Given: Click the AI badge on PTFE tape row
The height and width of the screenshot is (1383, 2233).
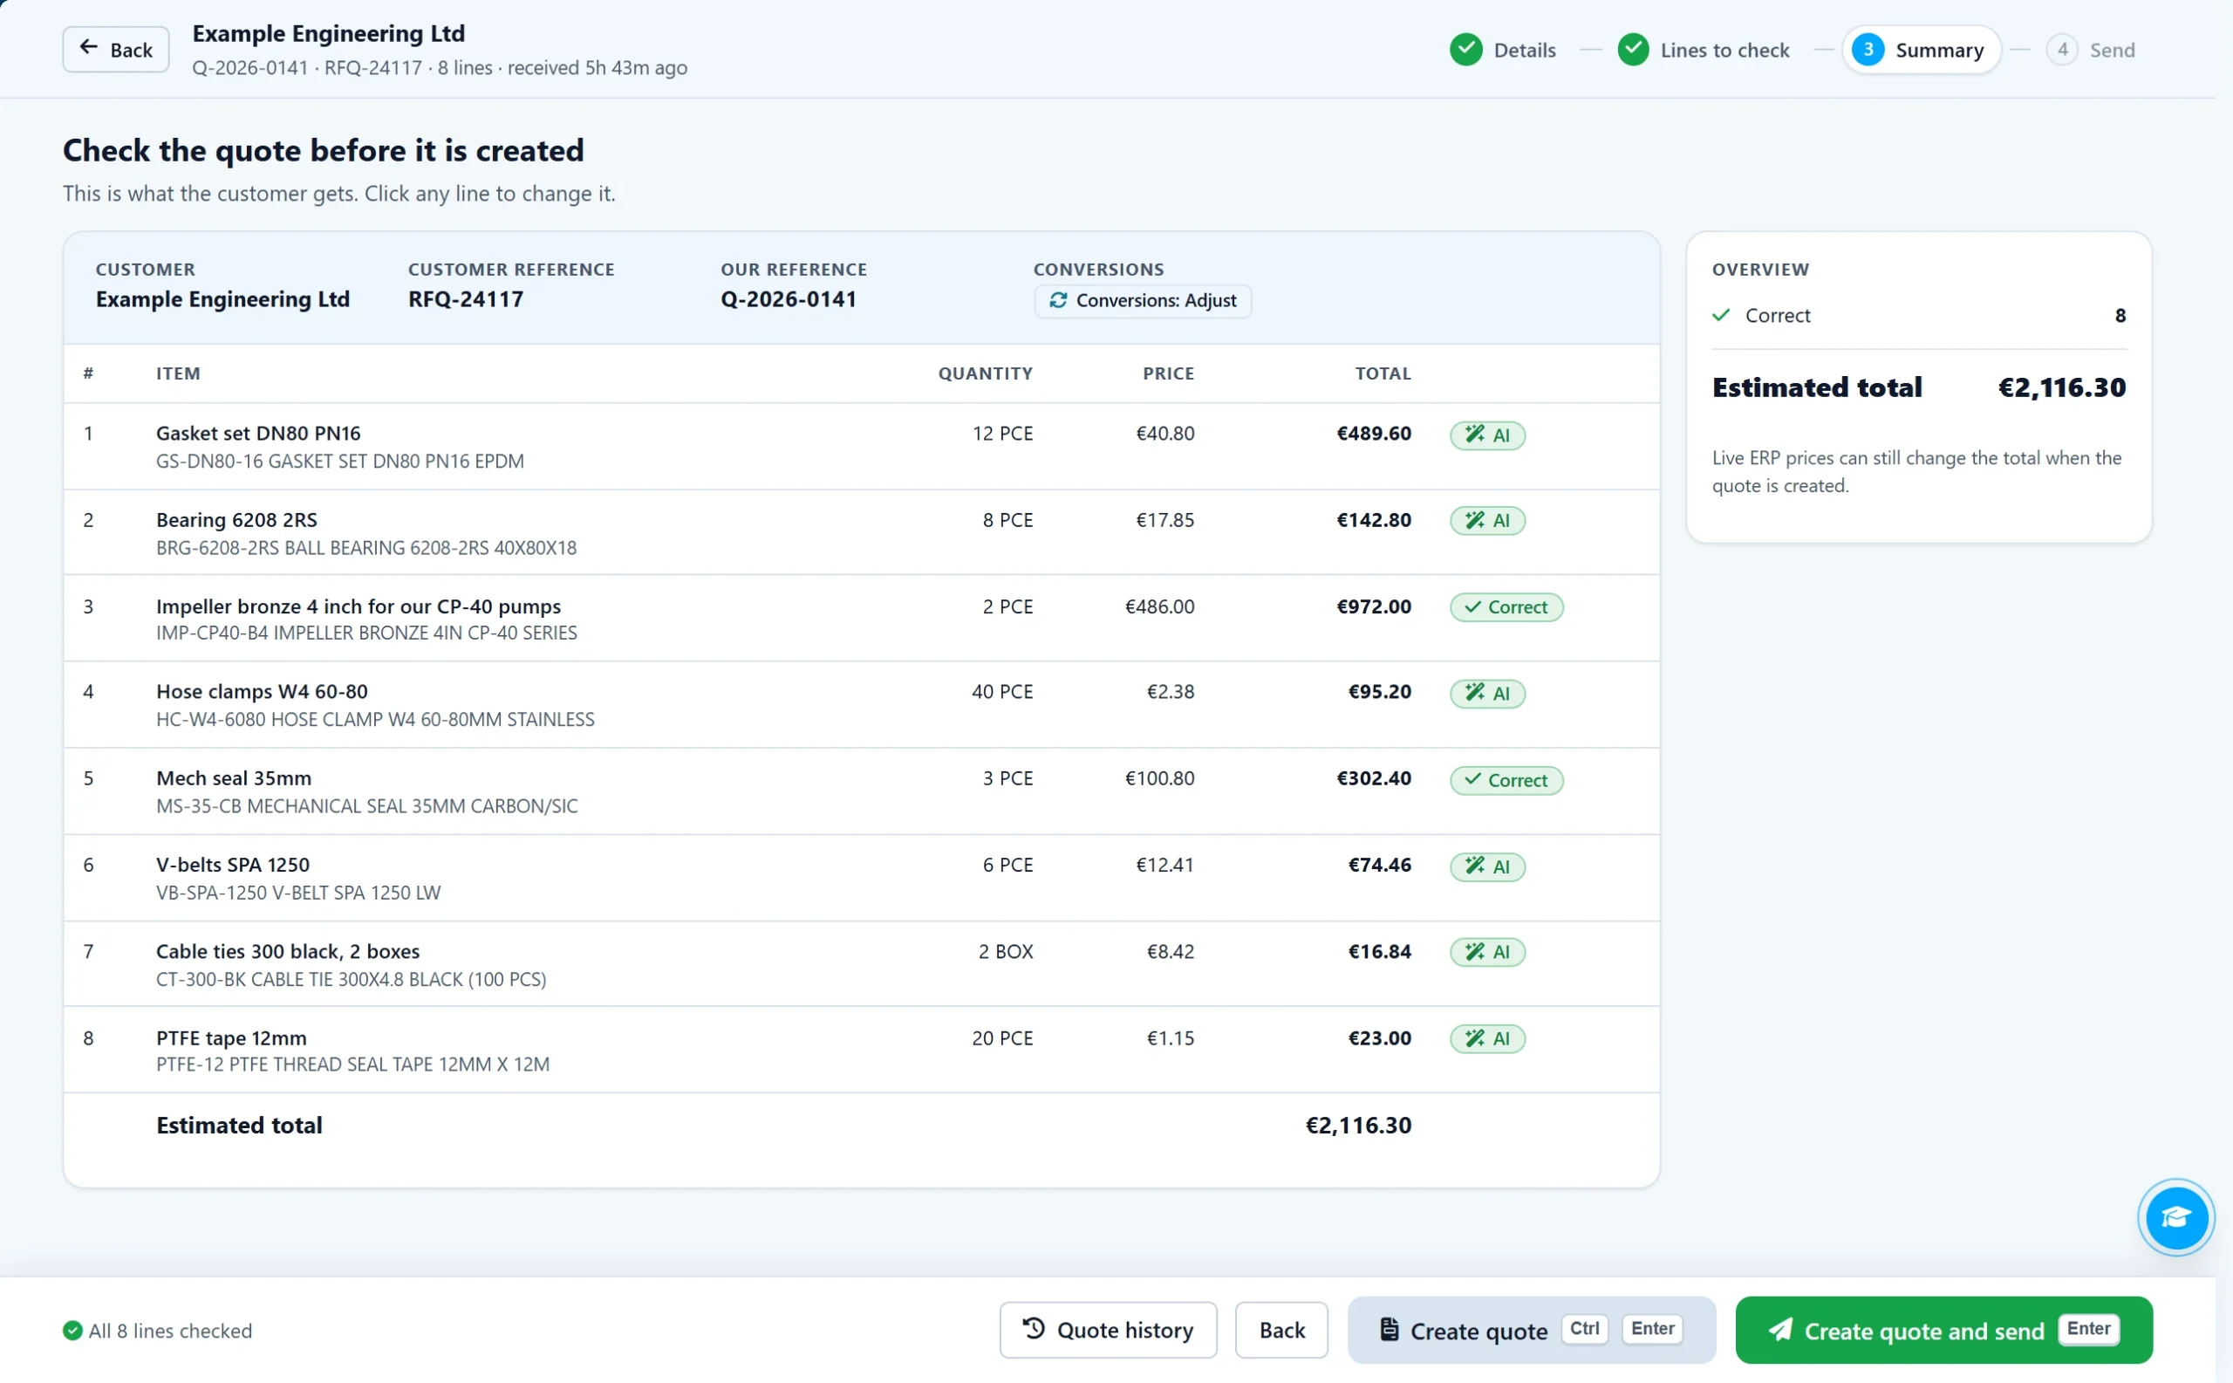Looking at the screenshot, I should (1487, 1039).
